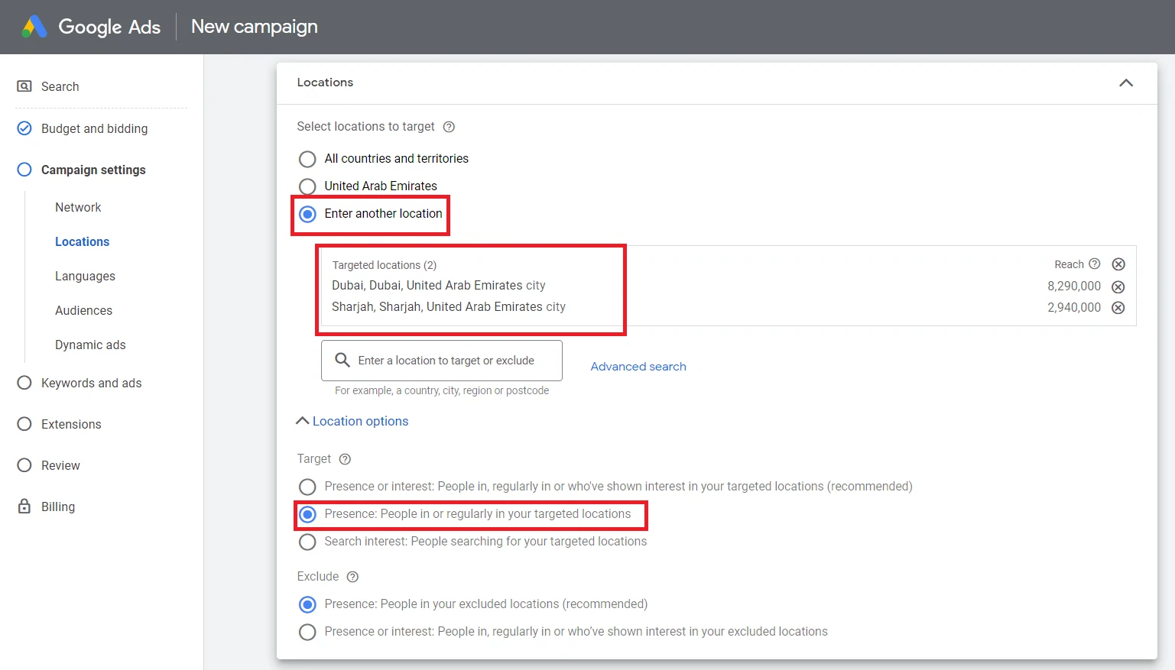Click the Review step circle icon

click(24, 465)
